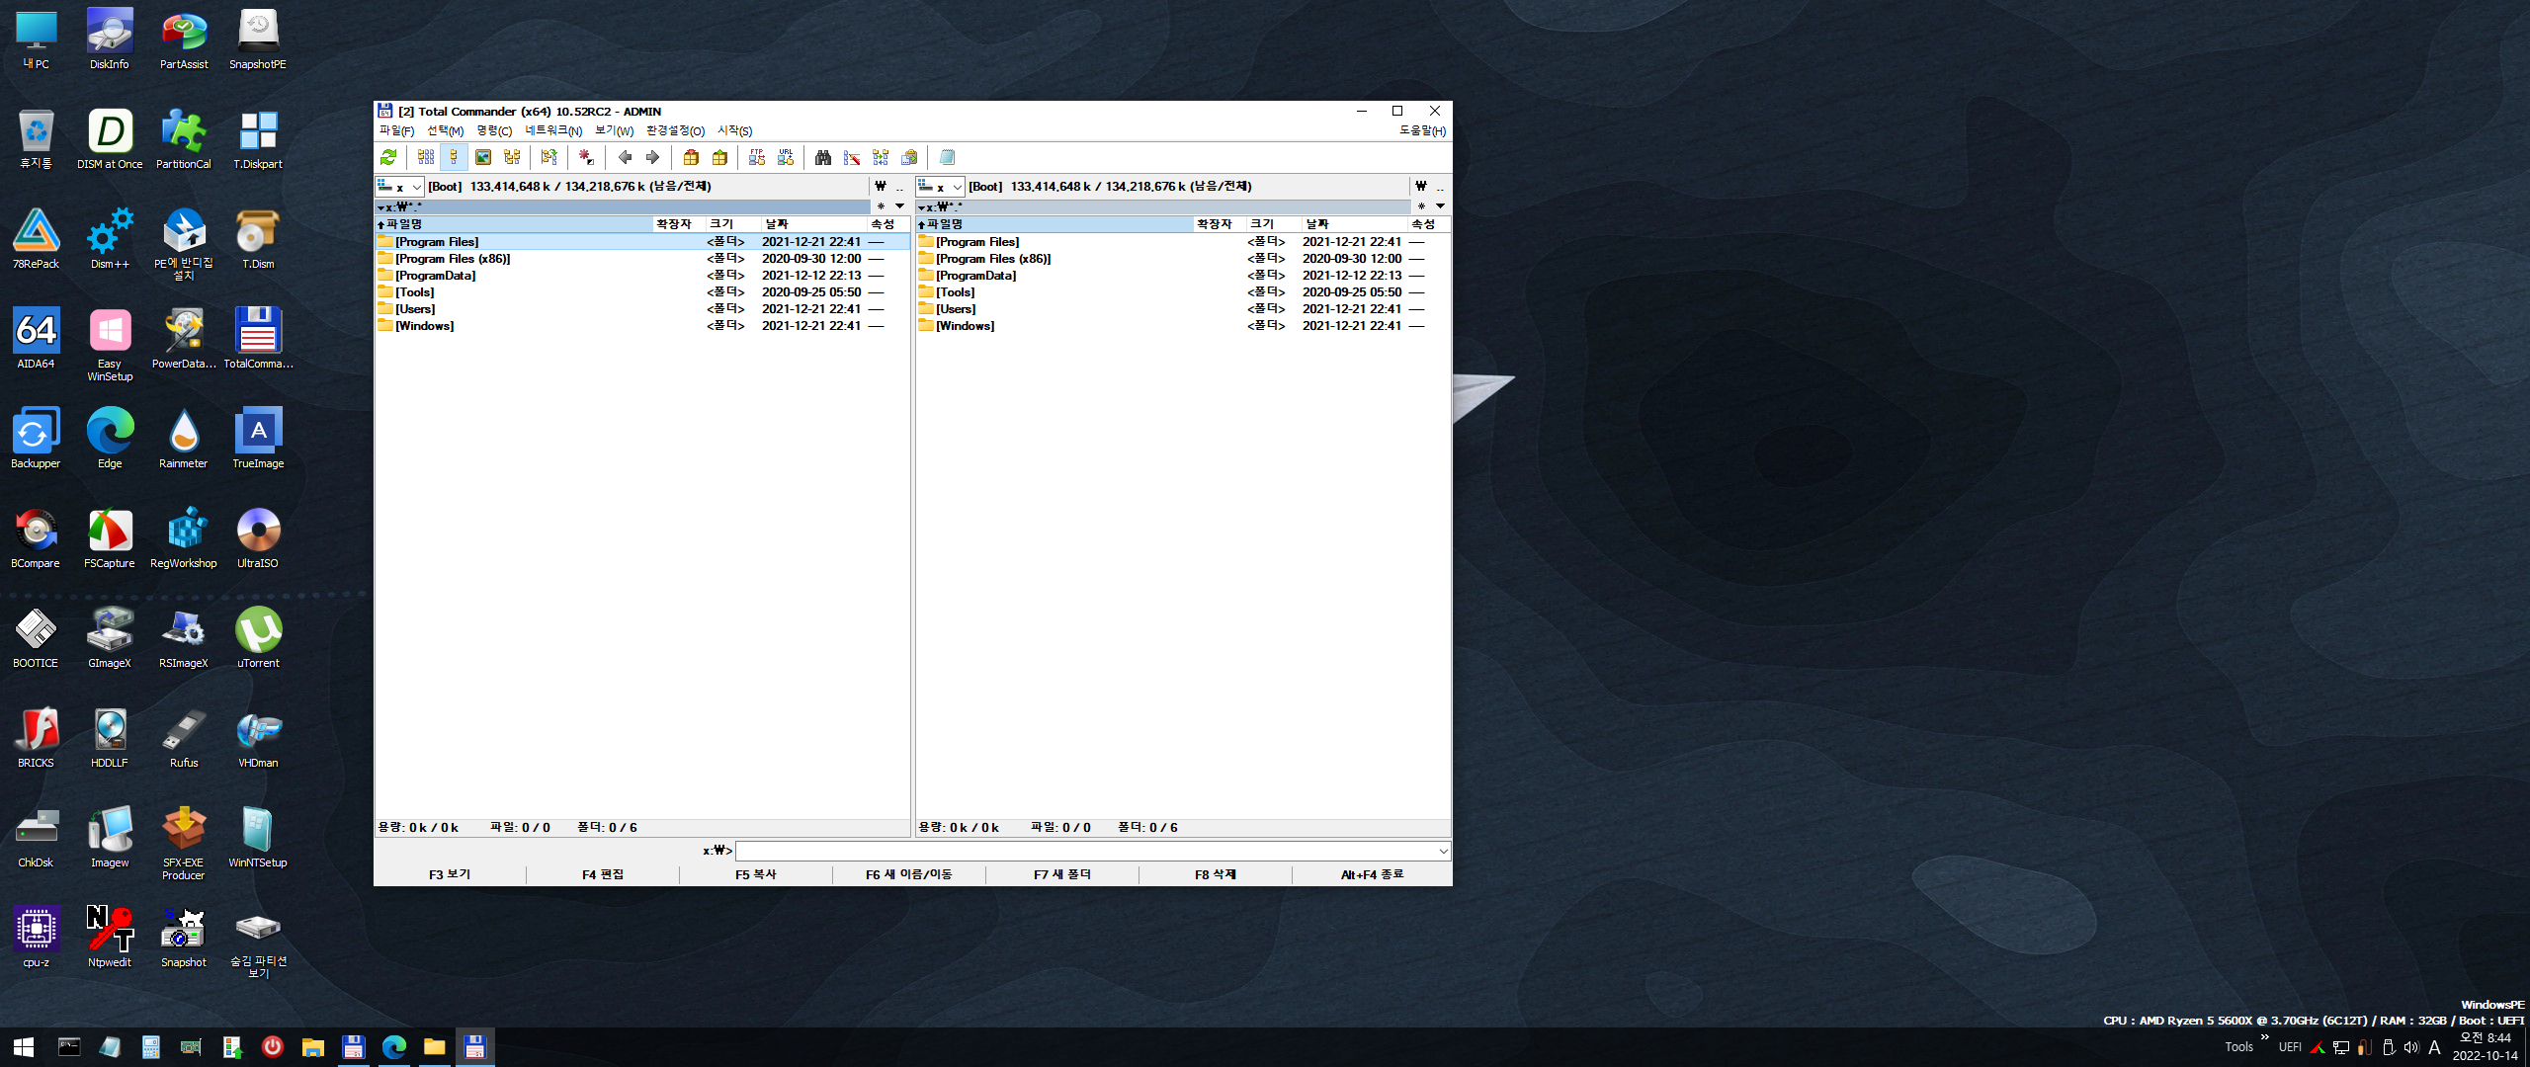This screenshot has height=1067, width=2530.
Task: Toggle the IME 'A' input mode indicator
Action: [x=2434, y=1047]
